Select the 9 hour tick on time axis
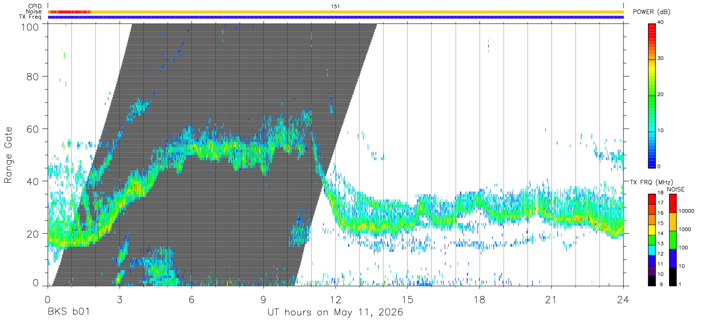 263,299
